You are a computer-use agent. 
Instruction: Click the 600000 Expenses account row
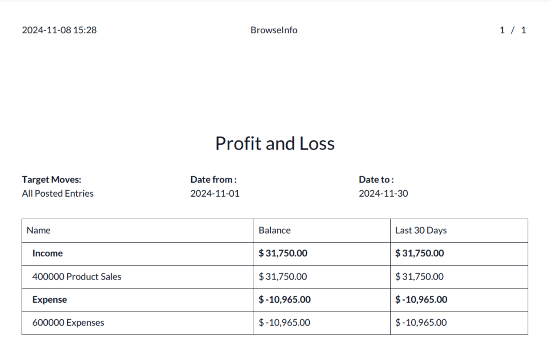pyautogui.click(x=68, y=323)
